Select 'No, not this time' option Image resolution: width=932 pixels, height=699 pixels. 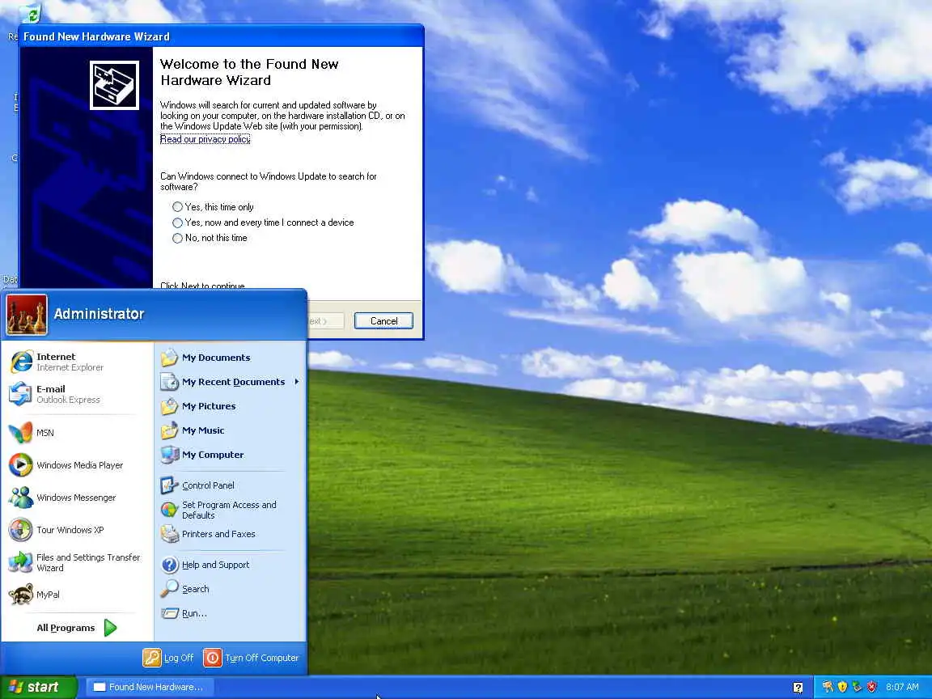tap(210, 238)
